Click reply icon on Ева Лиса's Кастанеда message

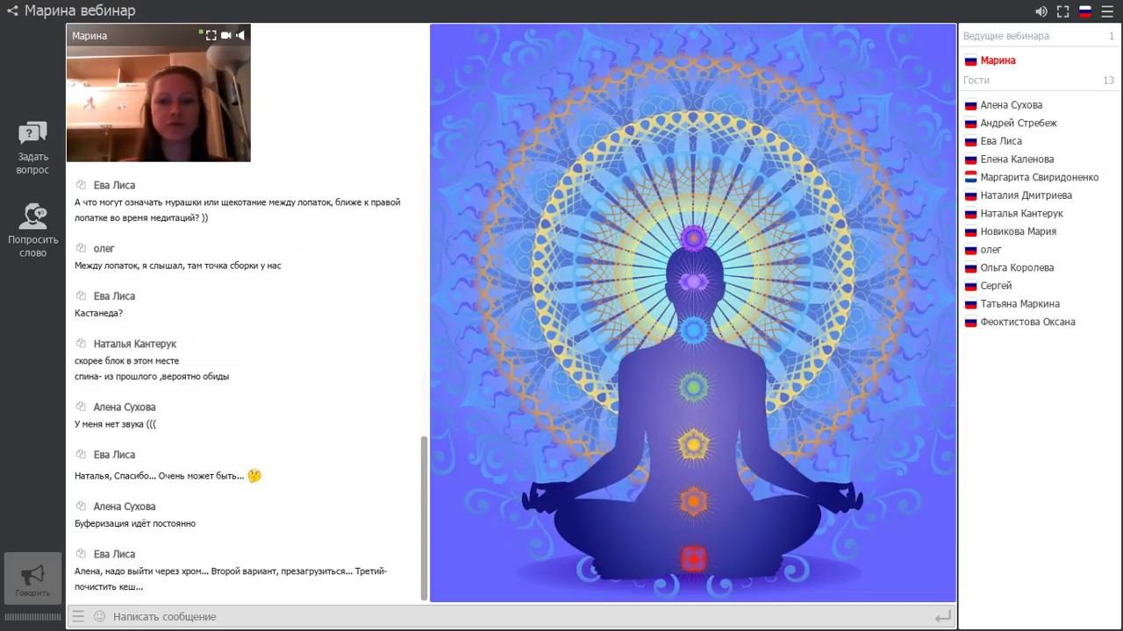coord(81,295)
